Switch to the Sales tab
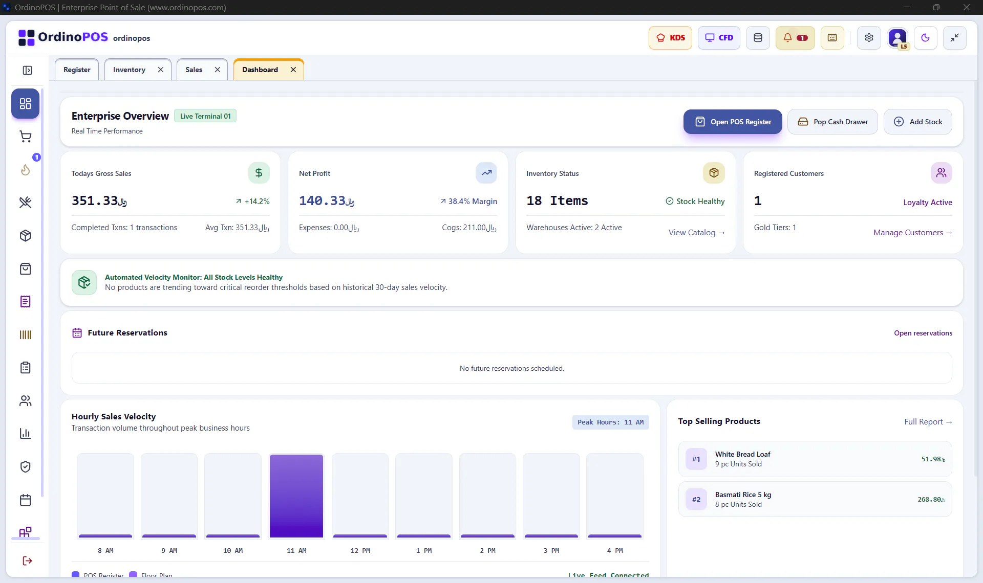 [194, 70]
